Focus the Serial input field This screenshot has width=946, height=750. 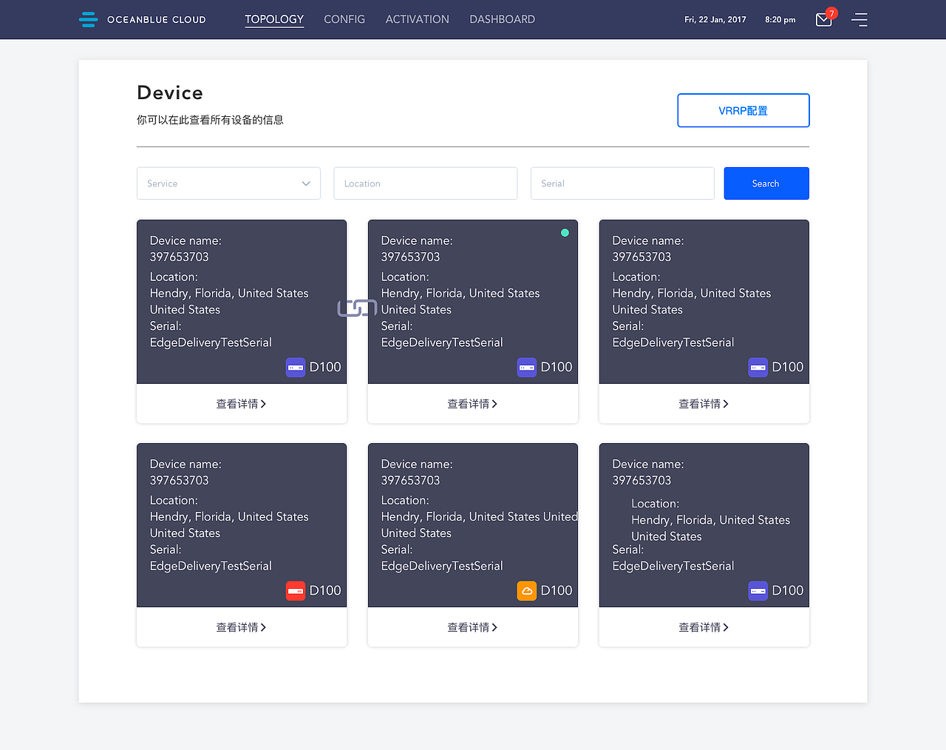[x=622, y=183]
